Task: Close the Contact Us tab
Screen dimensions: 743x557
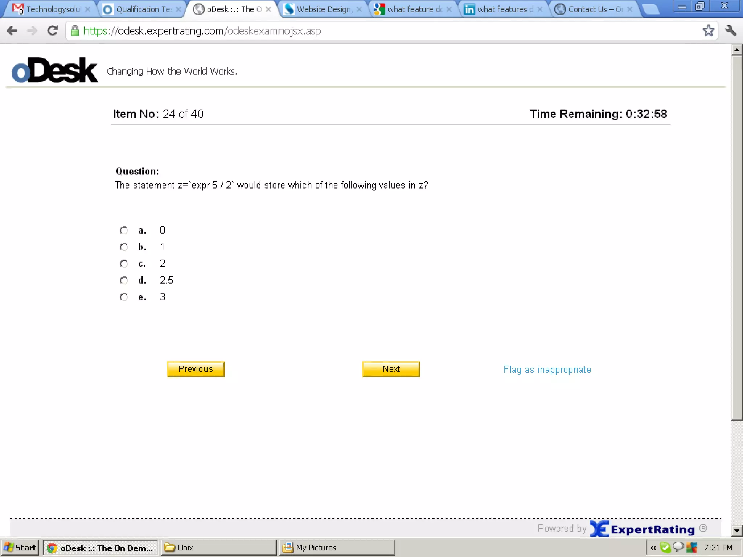Action: 630,9
